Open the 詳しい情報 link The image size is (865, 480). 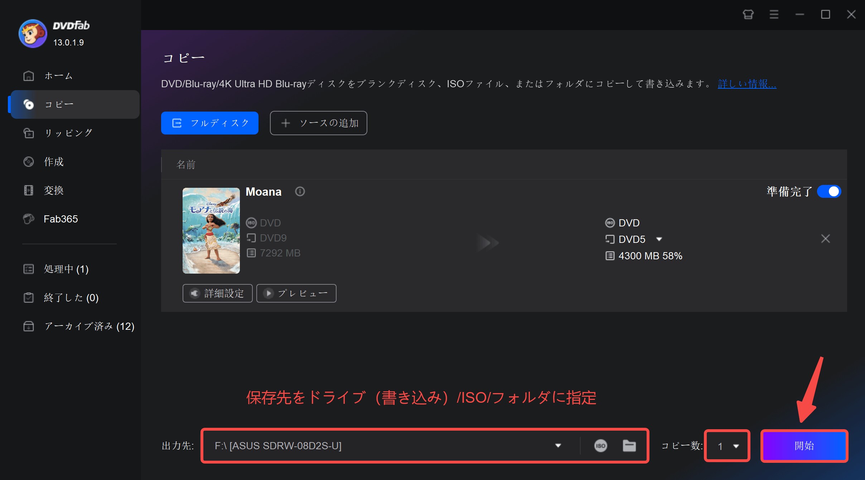tap(746, 84)
